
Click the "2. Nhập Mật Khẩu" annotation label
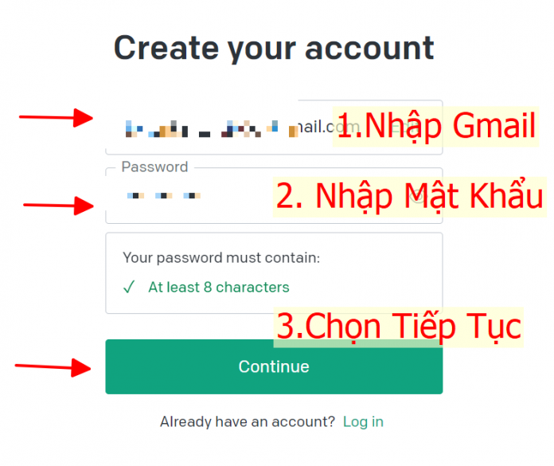(x=409, y=196)
